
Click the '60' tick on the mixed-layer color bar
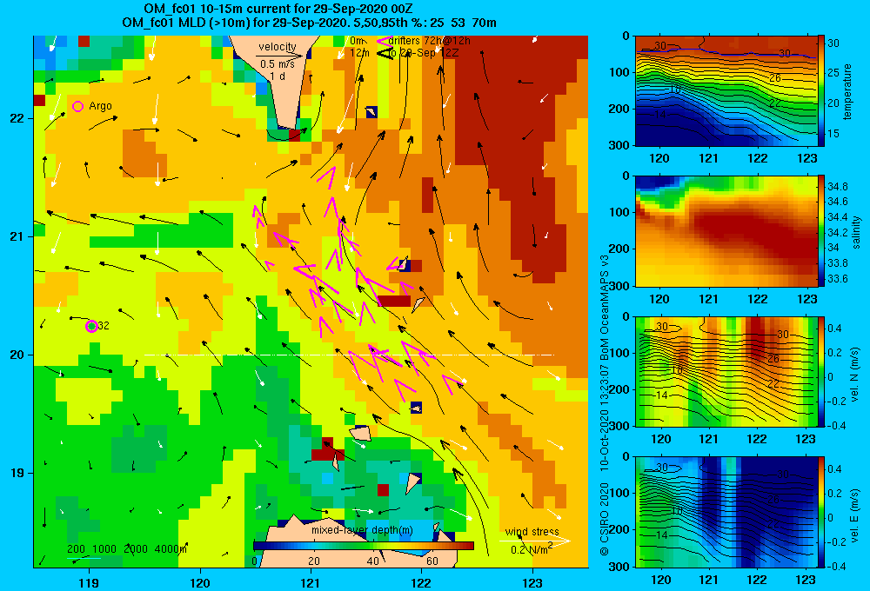[x=432, y=561]
